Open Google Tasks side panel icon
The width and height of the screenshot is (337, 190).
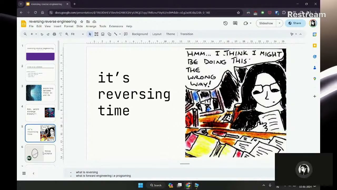[315, 56]
